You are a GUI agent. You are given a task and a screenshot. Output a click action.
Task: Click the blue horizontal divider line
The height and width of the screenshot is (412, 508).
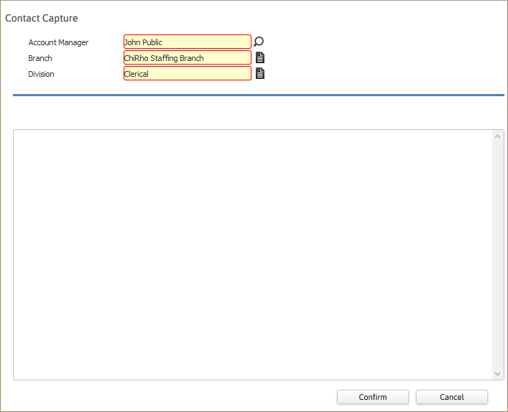(x=259, y=95)
